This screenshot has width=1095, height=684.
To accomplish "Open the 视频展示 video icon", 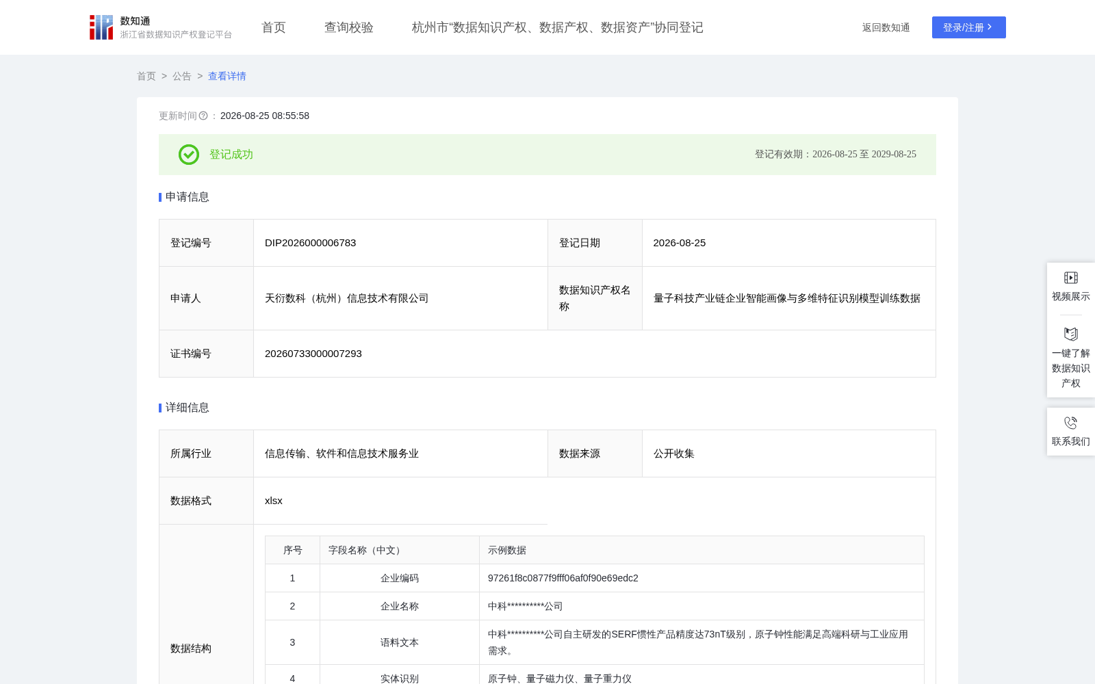I will (1071, 278).
